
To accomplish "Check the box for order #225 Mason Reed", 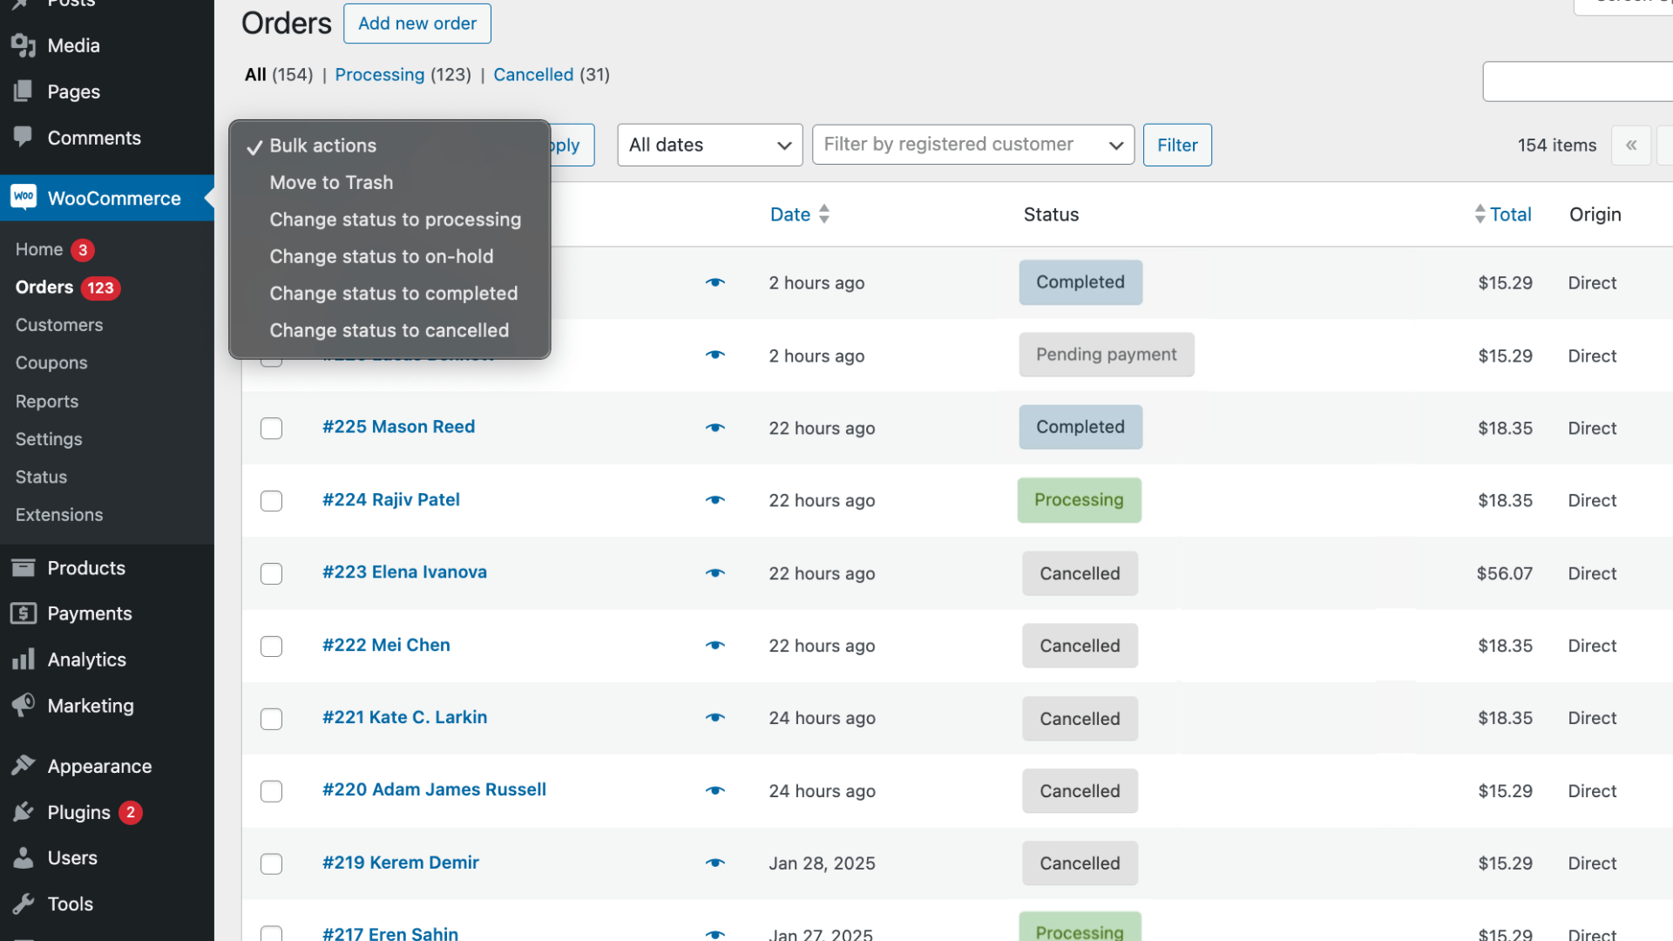I will (272, 429).
